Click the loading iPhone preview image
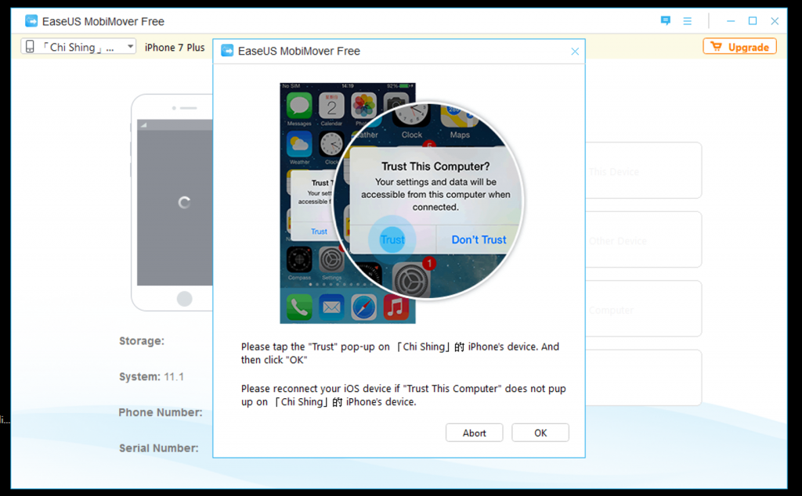 (172, 203)
